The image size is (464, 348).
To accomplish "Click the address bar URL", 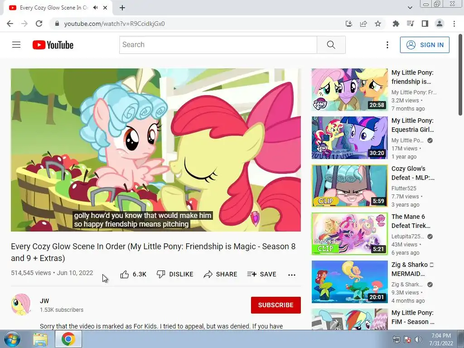I will (115, 24).
